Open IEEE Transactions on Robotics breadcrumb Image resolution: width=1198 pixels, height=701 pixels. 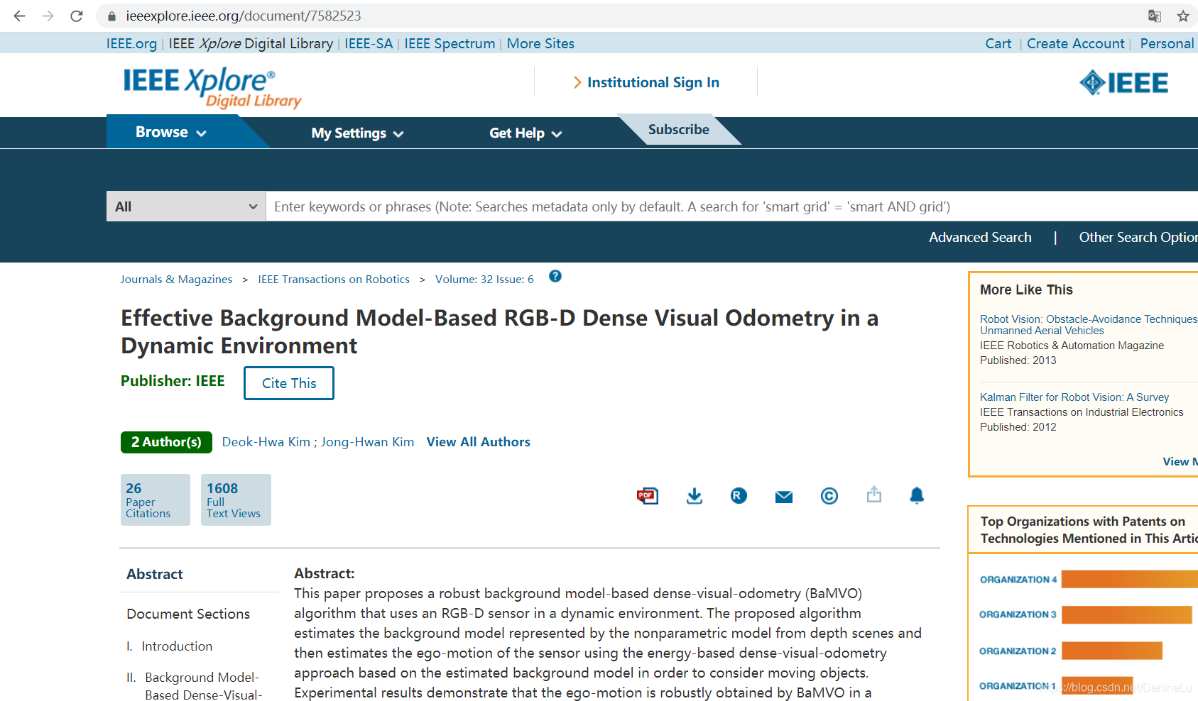coord(334,279)
